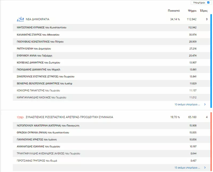Image resolution: width=213 pixels, height=172 pixels.
Task: Select candidate ΤΡΙΑΝΤΑΦΥΛΛΙΔΗΣ ΑΛΕΞΑΝΔΡΟΣ row
Action: (x=111, y=154)
